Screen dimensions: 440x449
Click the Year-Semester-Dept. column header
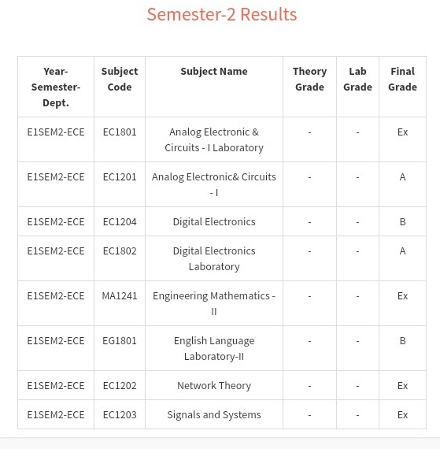(56, 87)
